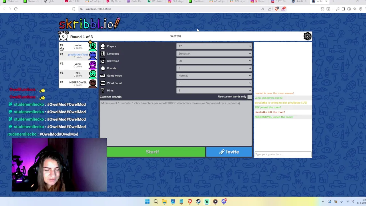Toggle Use custom words only checkbox

[x=250, y=97]
